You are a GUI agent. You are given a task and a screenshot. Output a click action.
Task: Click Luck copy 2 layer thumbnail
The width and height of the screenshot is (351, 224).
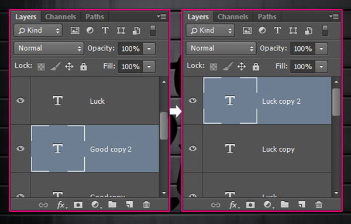pyautogui.click(x=230, y=100)
